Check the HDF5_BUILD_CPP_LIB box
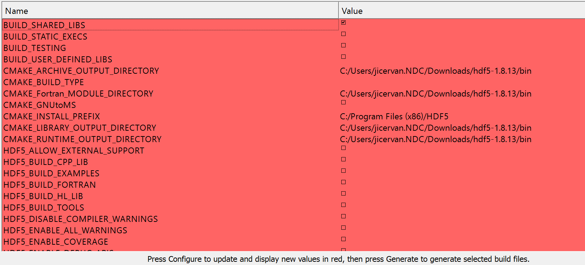The image size is (585, 265). [343, 159]
